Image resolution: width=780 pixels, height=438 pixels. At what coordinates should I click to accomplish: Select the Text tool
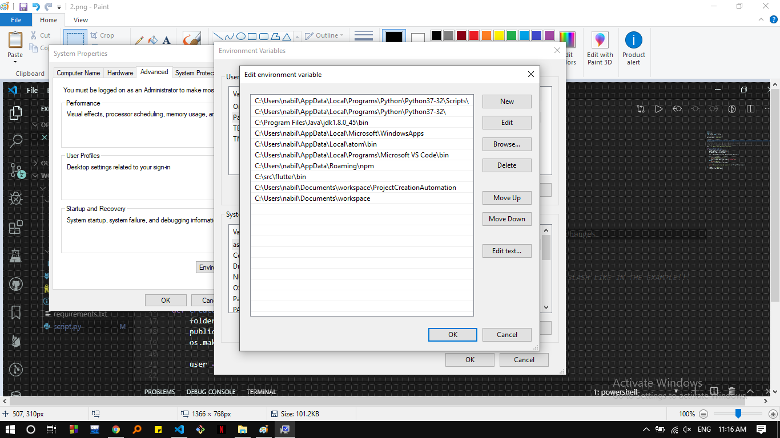tap(167, 40)
